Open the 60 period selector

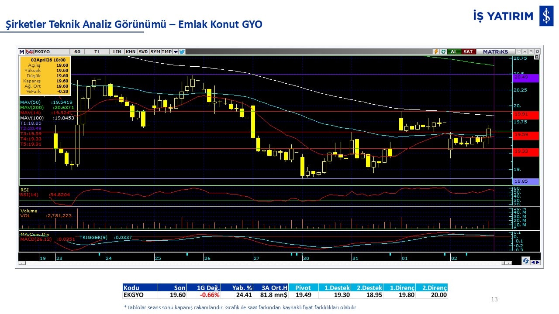(x=77, y=51)
